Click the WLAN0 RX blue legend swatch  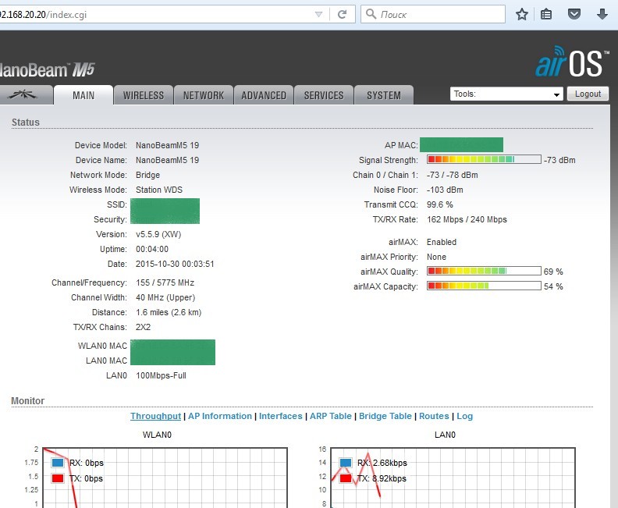tap(58, 463)
